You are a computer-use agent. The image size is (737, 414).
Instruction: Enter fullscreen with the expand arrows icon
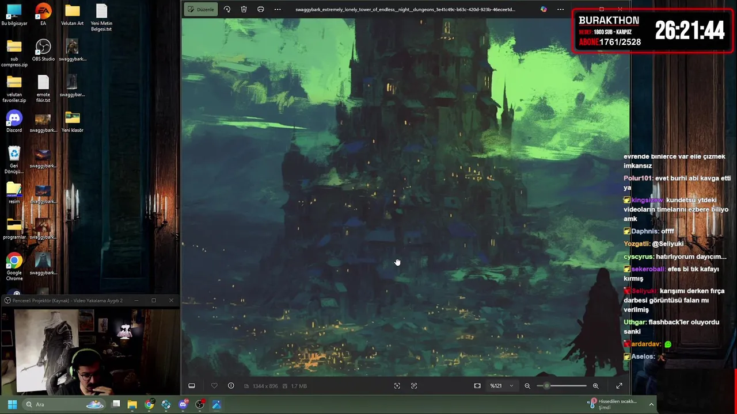pos(619,386)
